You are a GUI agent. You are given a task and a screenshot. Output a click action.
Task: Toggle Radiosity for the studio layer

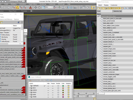(68, 95)
